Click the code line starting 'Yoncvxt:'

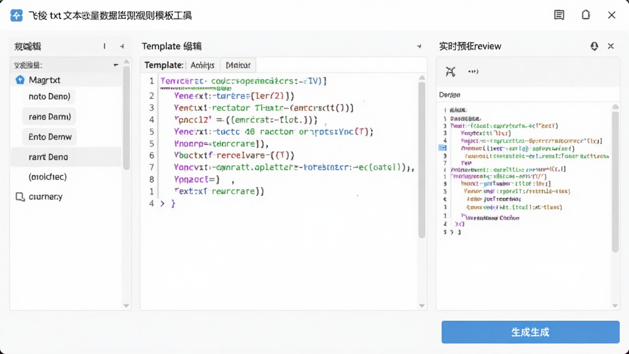pos(294,167)
